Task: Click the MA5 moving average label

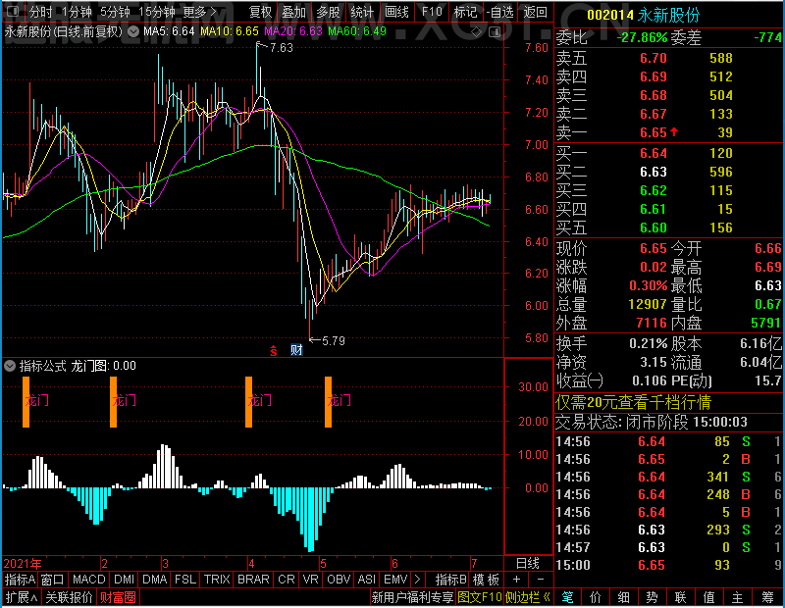Action: coord(169,31)
